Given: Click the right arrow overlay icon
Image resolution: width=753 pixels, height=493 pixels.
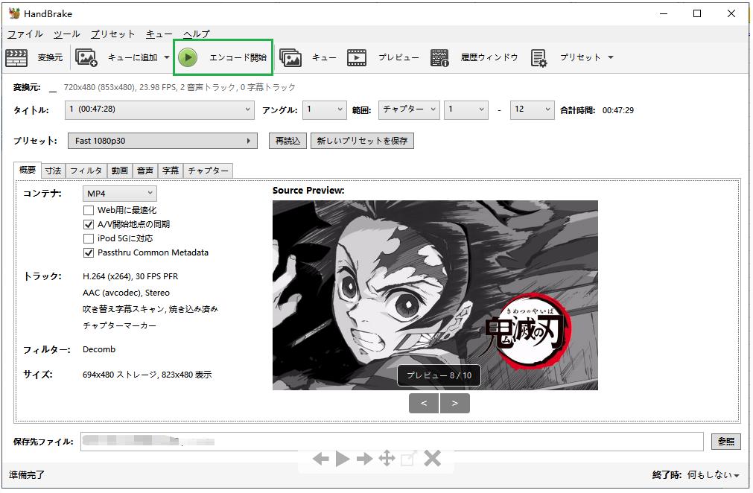Looking at the screenshot, I should 364,459.
